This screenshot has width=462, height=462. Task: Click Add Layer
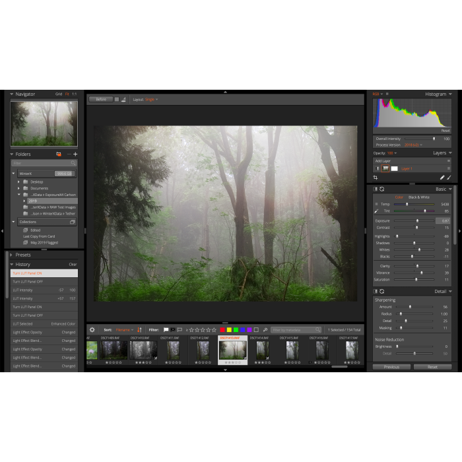tap(383, 161)
